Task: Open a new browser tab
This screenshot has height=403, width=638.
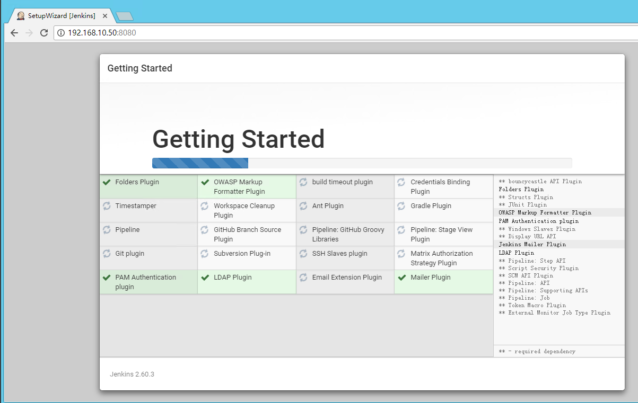Action: (125, 16)
